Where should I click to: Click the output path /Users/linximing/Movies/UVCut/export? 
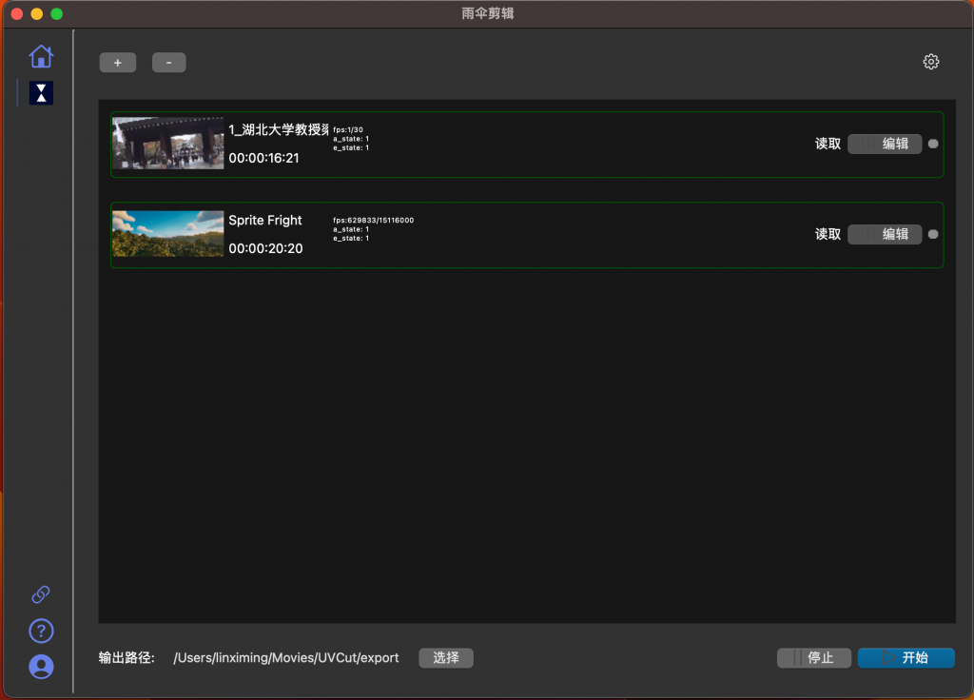[x=286, y=658]
